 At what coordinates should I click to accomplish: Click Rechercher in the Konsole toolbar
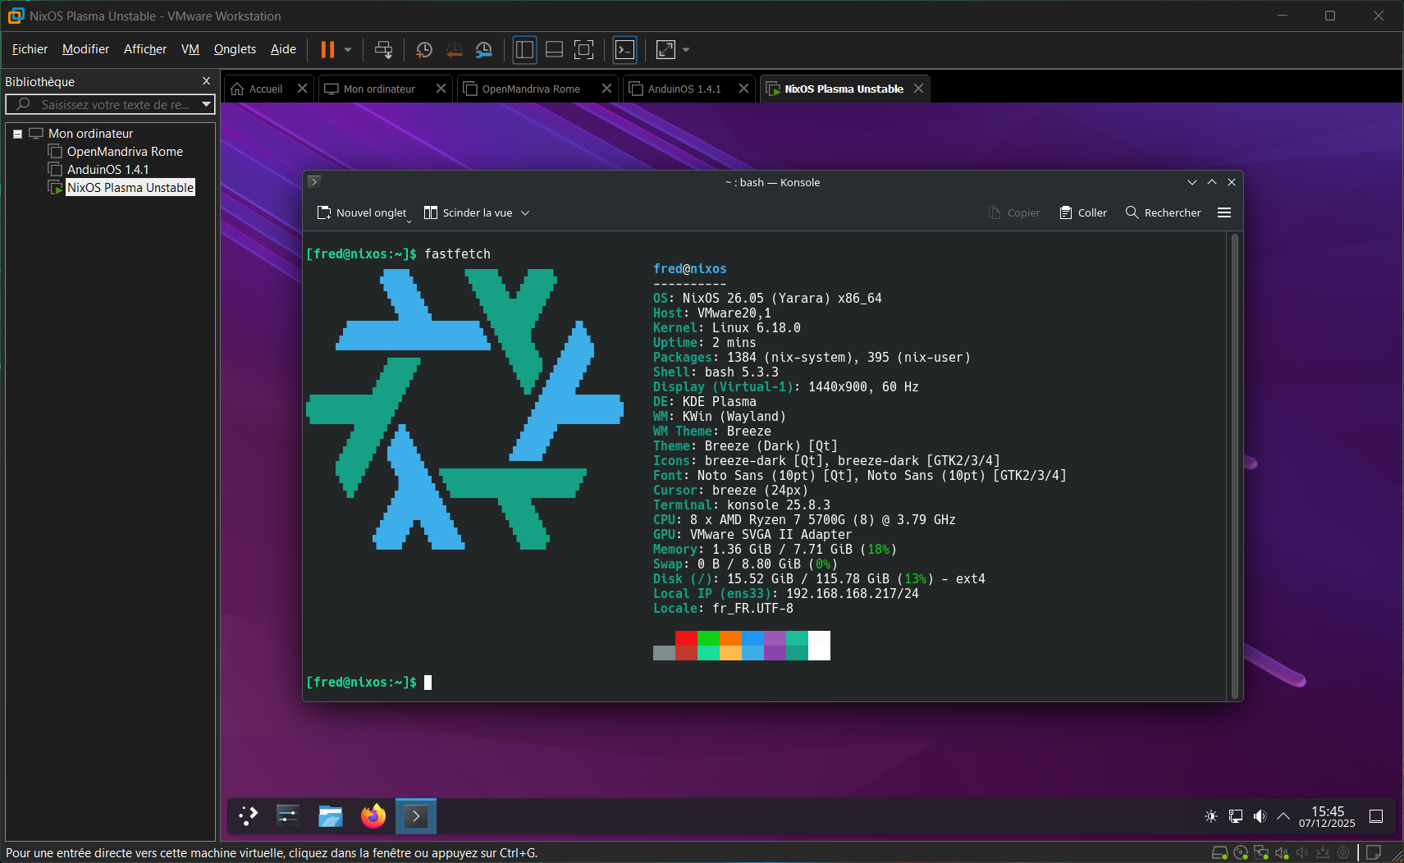tap(1163, 213)
